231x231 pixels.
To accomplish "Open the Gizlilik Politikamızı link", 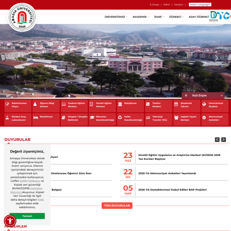I will pyautogui.click(x=30, y=181).
